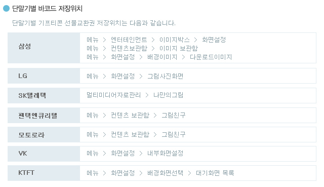Screen dimensions: 324x187
Task: Select the LG manufacturer cell
Action: [44, 76]
